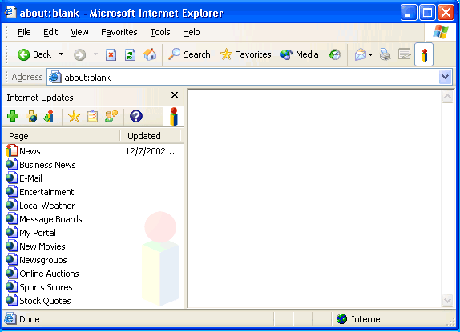Select the E-Mail list entry
This screenshot has height=332, width=460.
30,178
